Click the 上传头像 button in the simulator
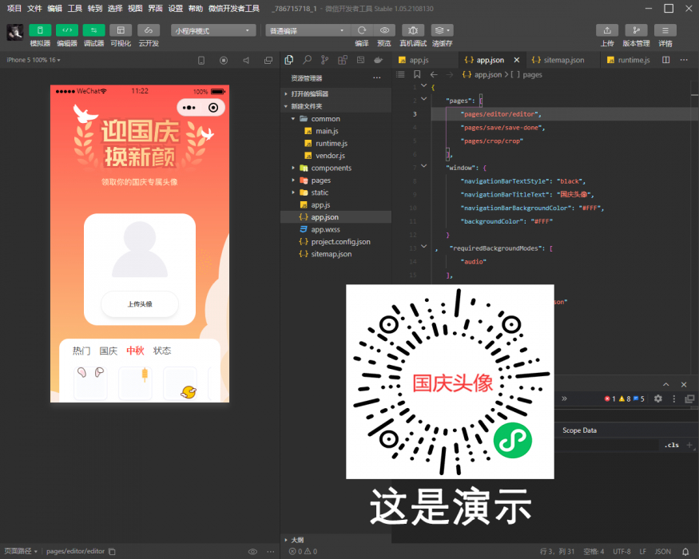Screen dimensions: 699x559 [x=140, y=304]
